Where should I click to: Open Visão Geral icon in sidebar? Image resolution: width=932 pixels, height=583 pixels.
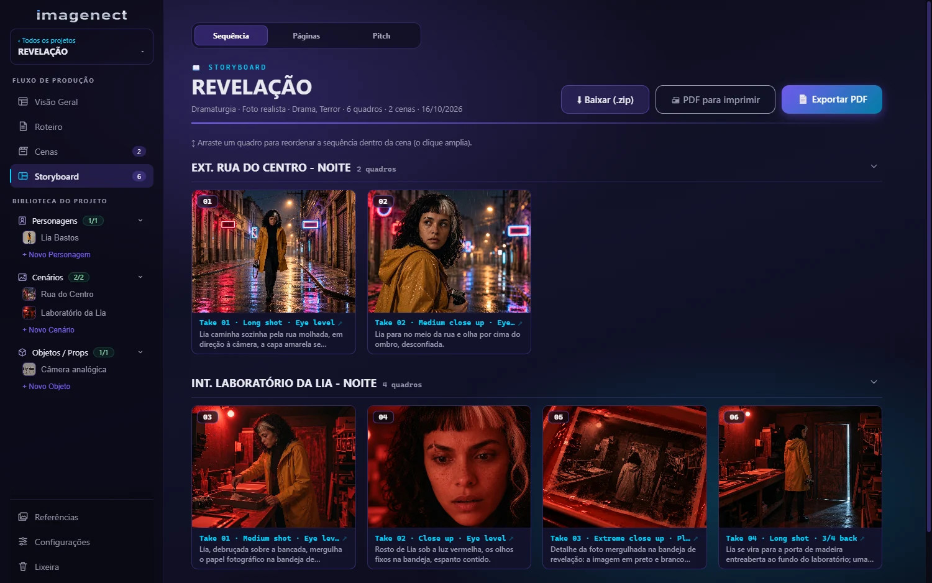pyautogui.click(x=23, y=102)
